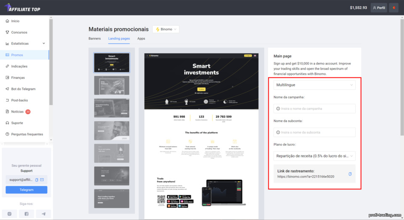This screenshot has width=404, height=220.
Task: Switch to the Landing pages tab
Action: (119, 39)
